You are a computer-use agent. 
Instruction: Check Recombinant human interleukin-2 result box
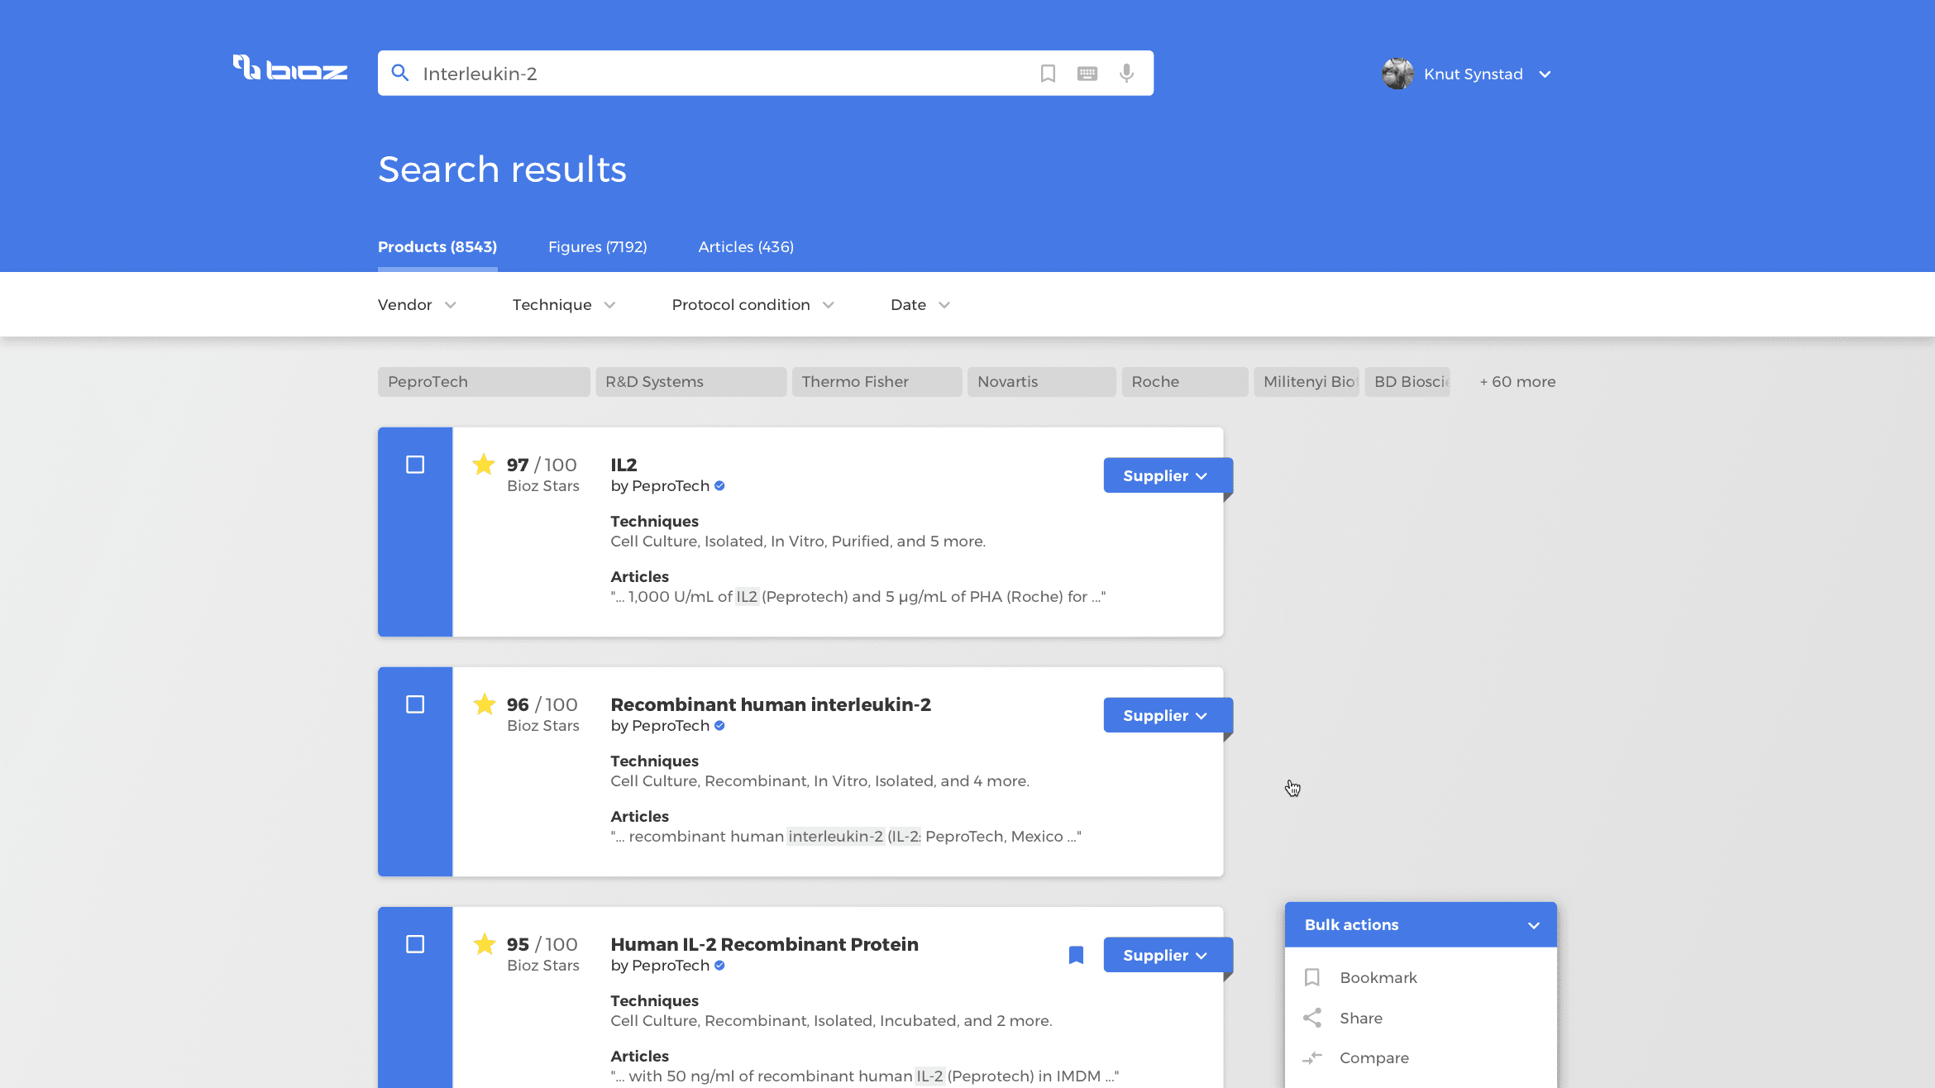click(415, 704)
